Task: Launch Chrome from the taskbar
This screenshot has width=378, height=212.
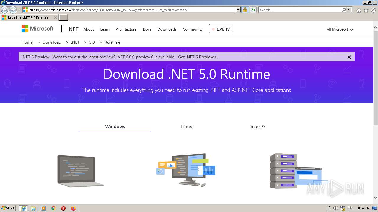Action: tap(53, 208)
